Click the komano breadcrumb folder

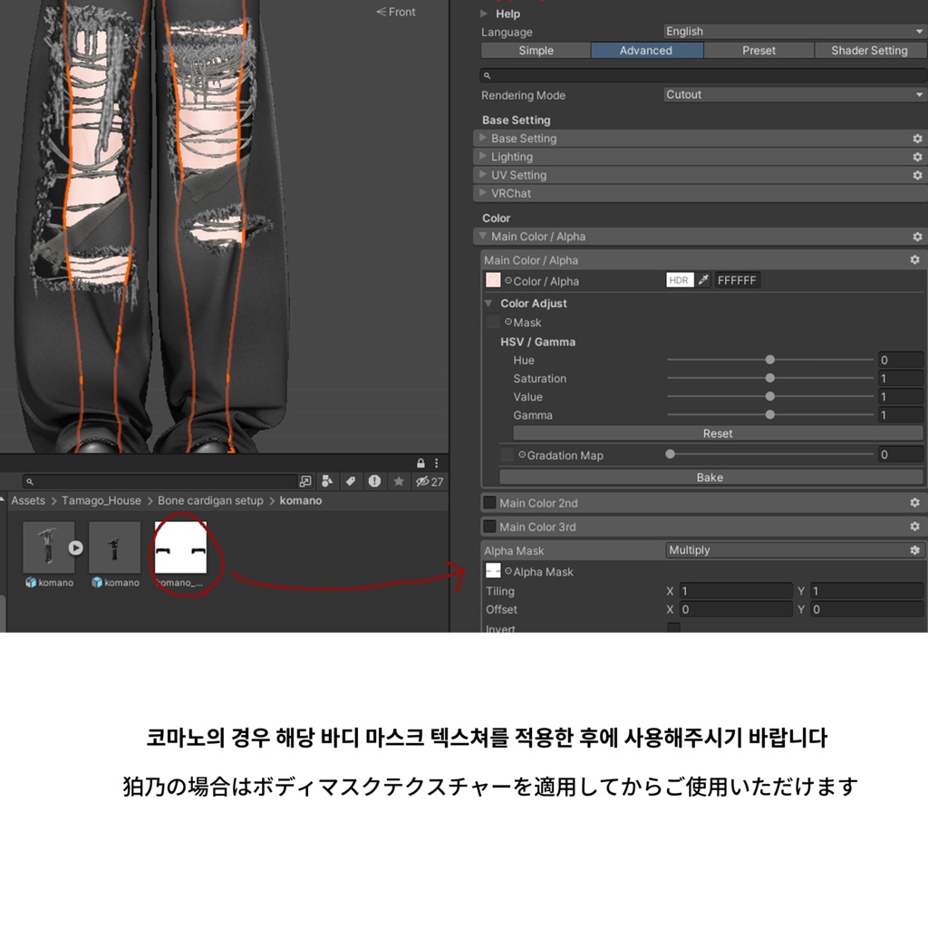coord(301,500)
